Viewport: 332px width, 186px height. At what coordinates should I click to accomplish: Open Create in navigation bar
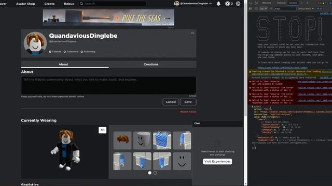pos(49,4)
